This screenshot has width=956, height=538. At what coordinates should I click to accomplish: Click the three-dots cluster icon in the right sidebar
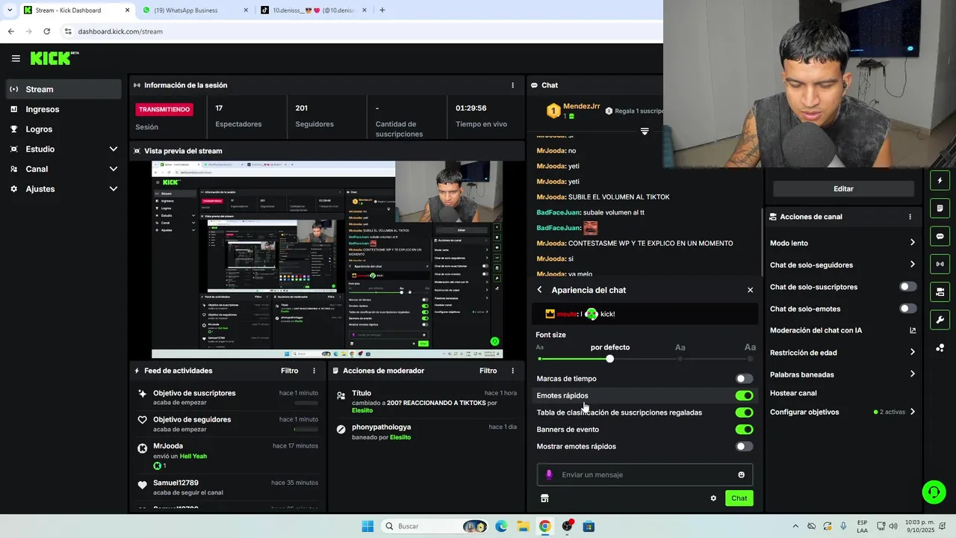tap(940, 348)
